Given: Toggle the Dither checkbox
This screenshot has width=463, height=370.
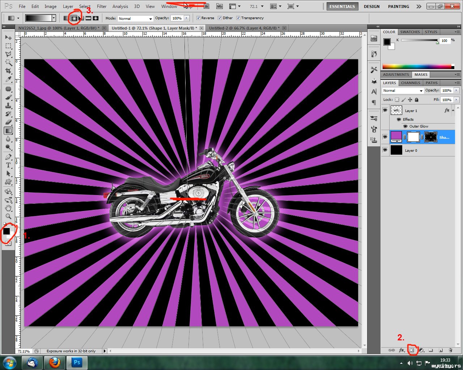Looking at the screenshot, I should (220, 18).
